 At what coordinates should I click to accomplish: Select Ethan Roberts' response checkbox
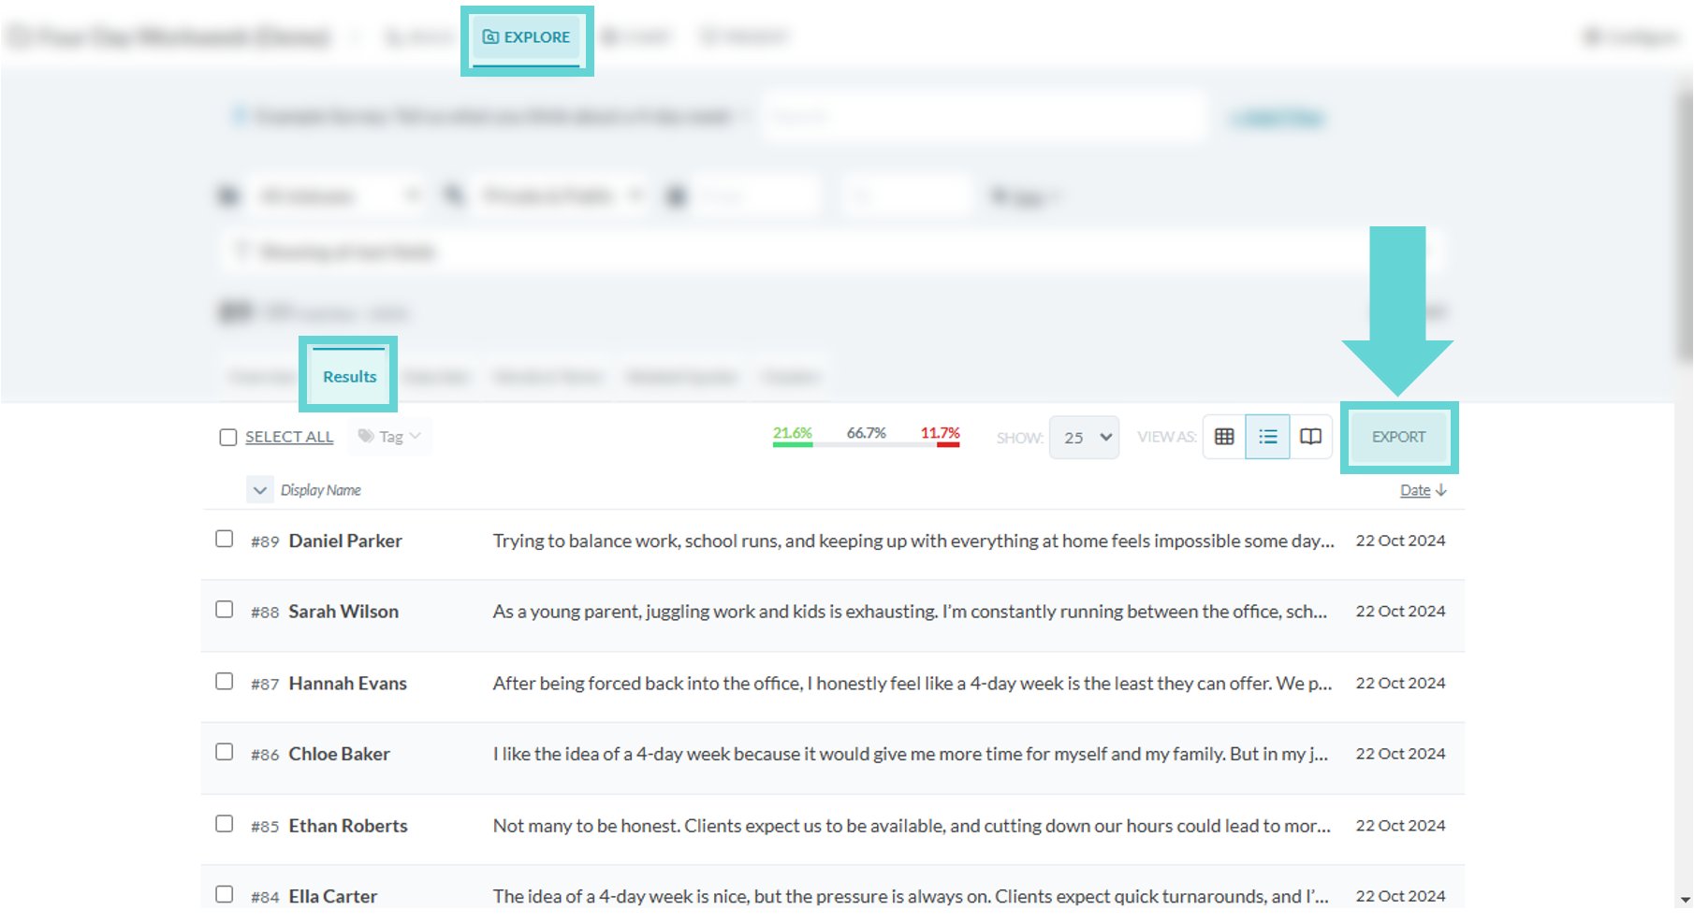[224, 824]
